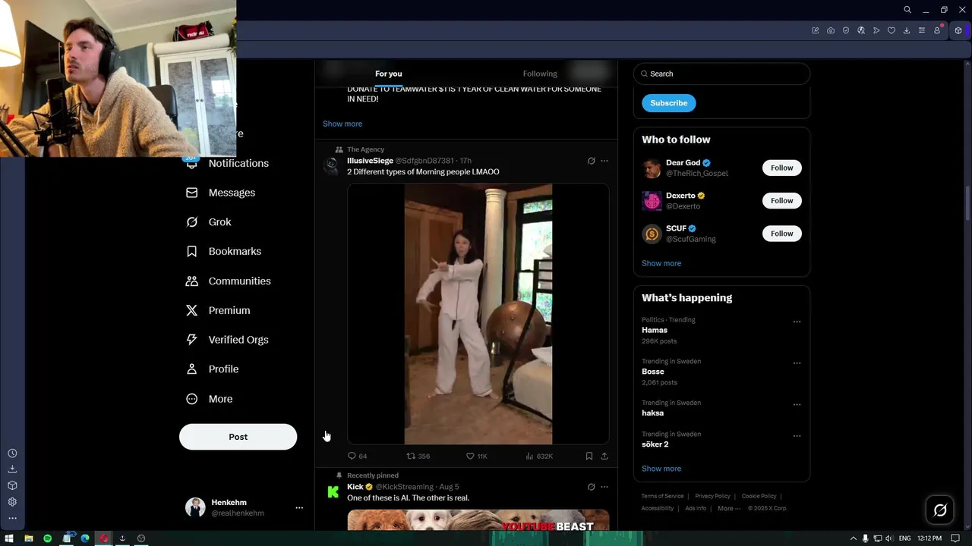
Task: Open the floating Grok button
Action: pos(940,510)
